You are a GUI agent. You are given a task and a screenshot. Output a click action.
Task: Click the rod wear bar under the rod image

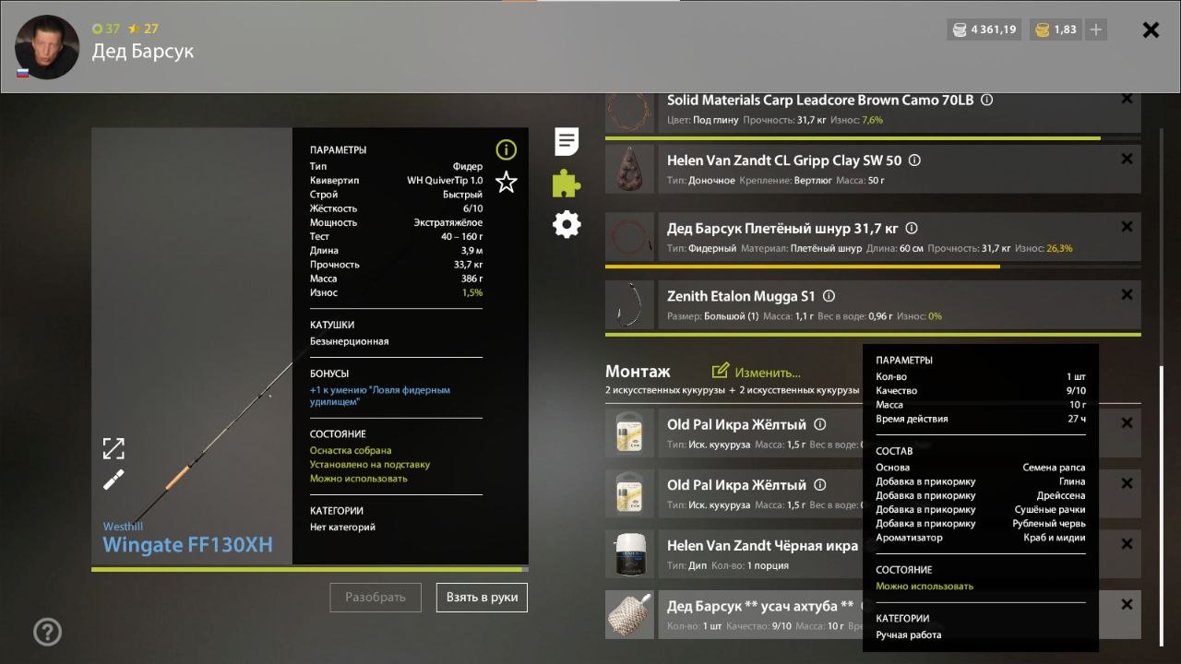(x=310, y=569)
